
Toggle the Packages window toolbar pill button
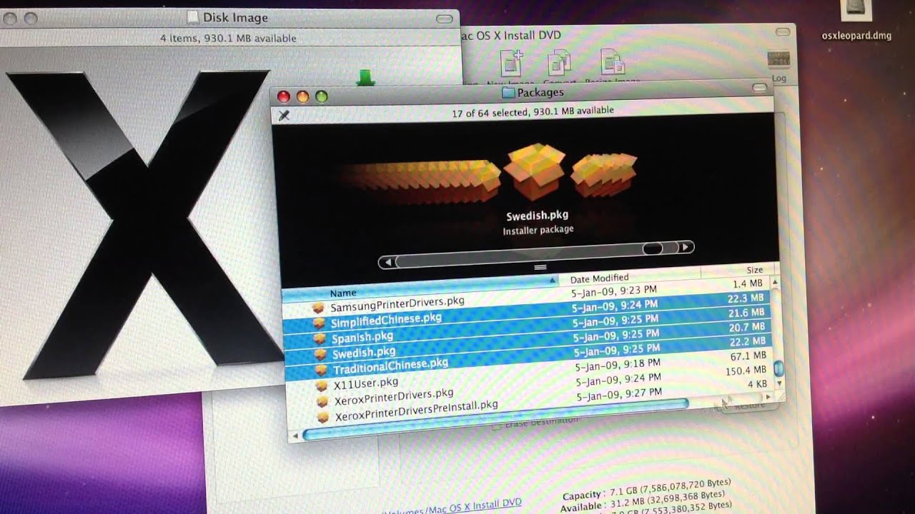pos(761,88)
